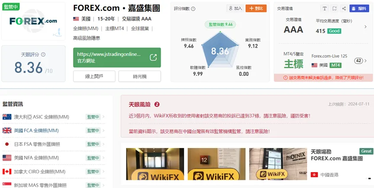This screenshot has height=188, width=374.
Task: Click the MT4 green tag
Action: (336, 65)
